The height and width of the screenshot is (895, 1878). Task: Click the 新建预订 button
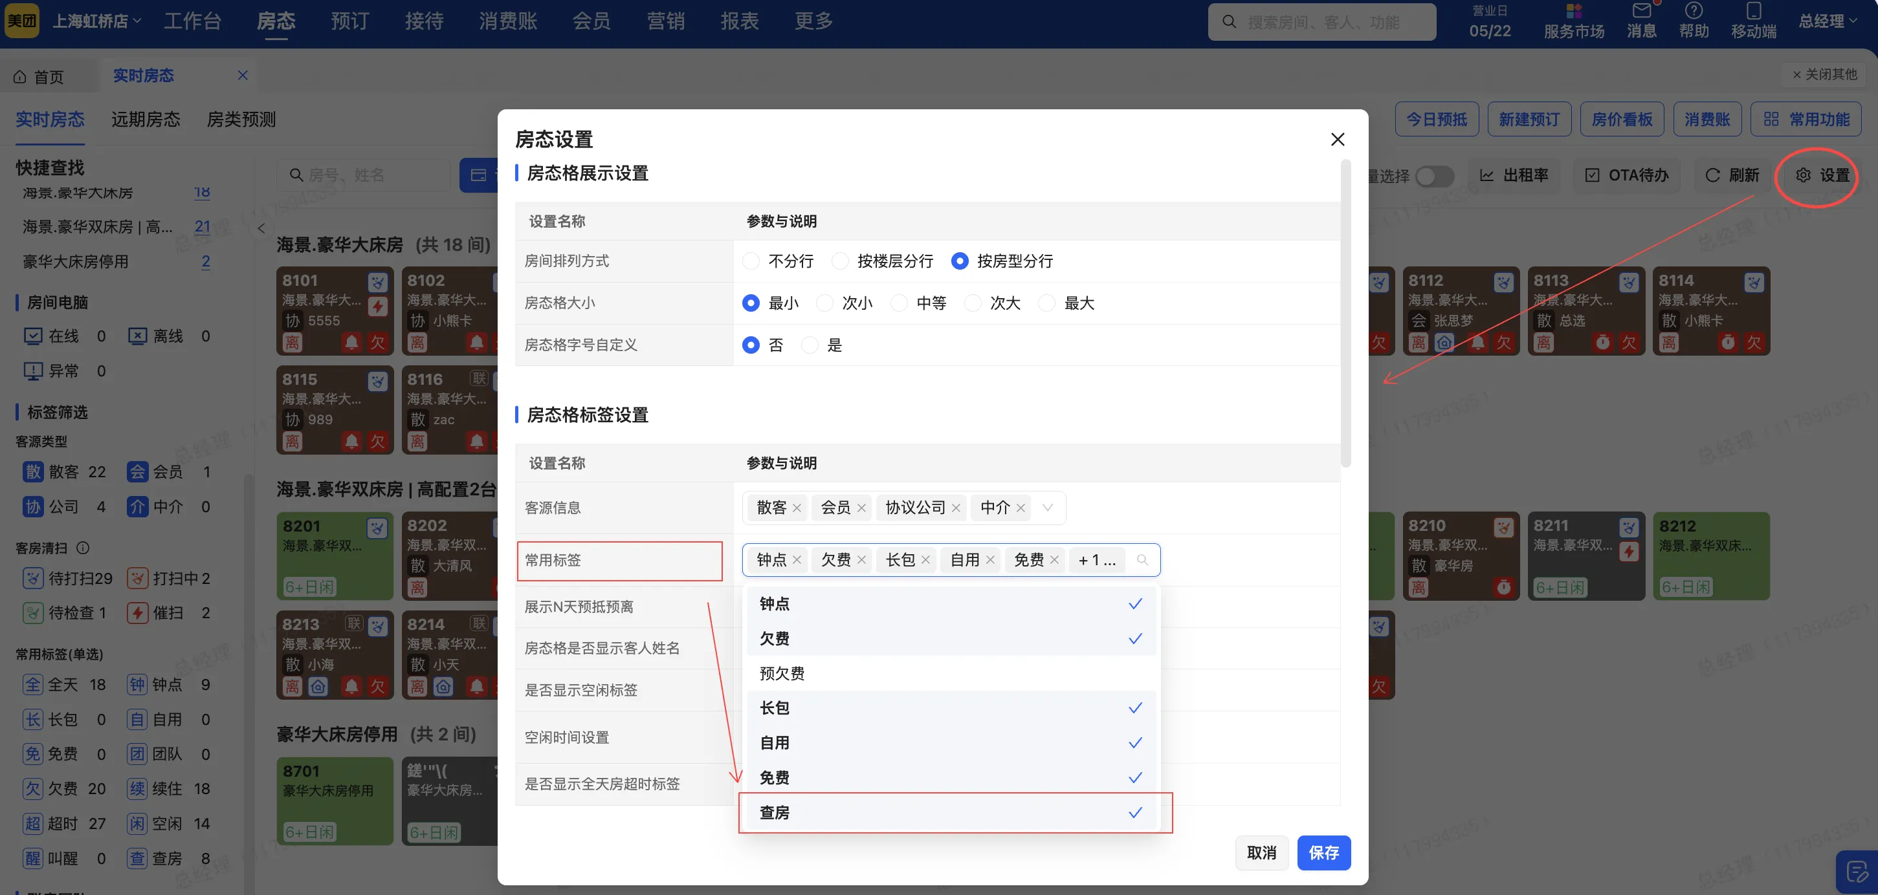tap(1529, 120)
